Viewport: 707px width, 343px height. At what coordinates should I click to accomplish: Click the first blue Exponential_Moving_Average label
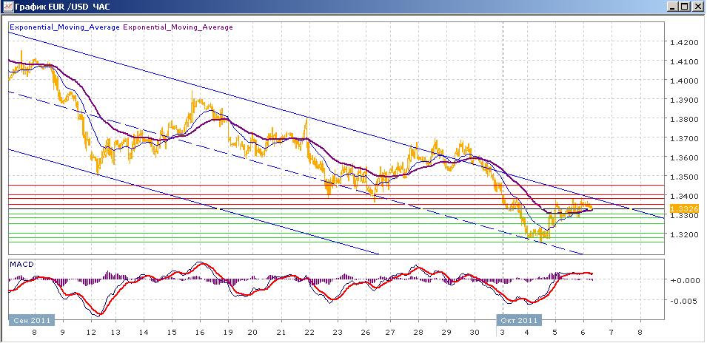(64, 27)
